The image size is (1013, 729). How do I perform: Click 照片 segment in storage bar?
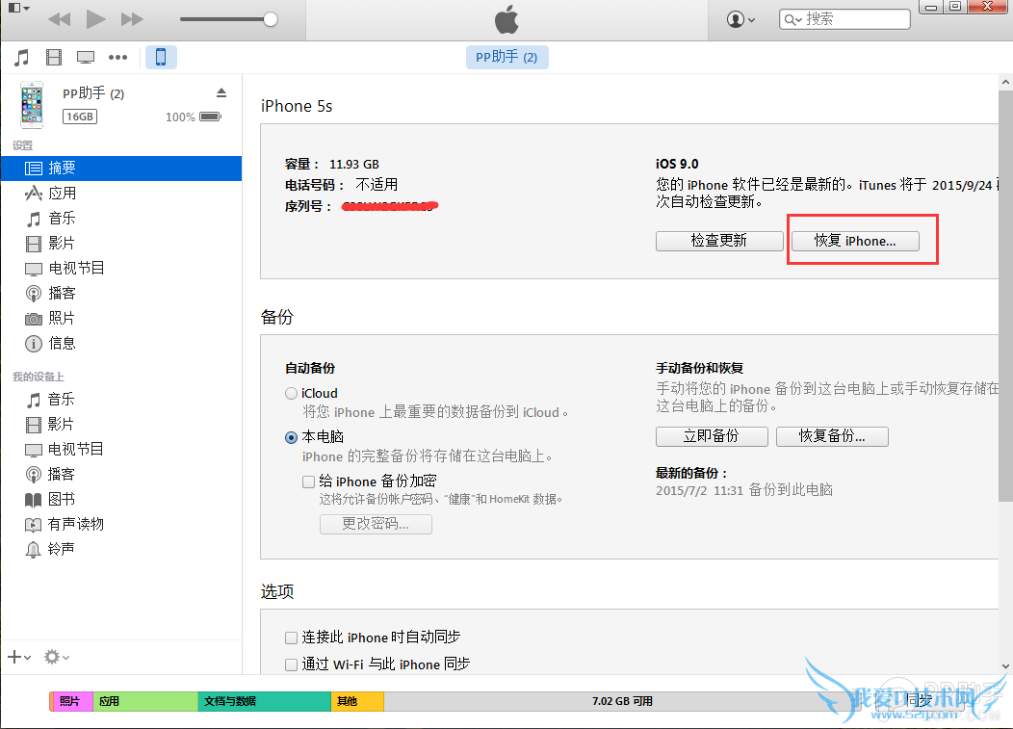pos(71,701)
